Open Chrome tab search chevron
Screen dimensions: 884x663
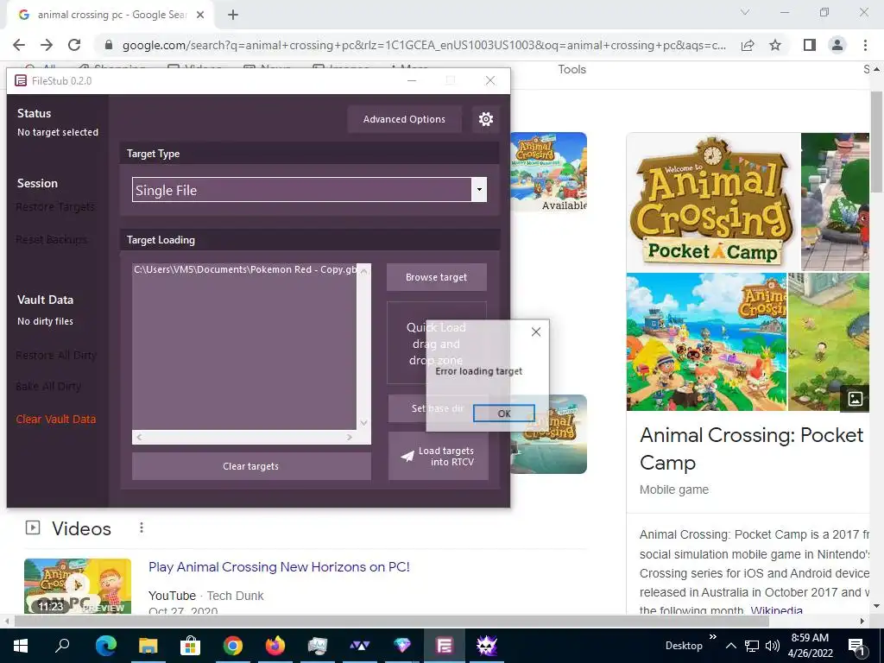click(x=745, y=12)
